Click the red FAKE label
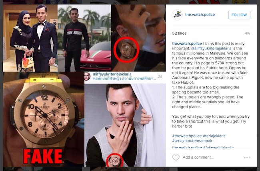Viewport: 260px width, 171px height. point(43,156)
